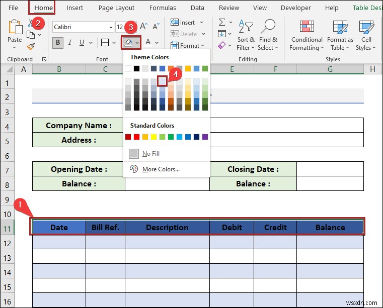This screenshot has height=308, width=383.
Task: Click the Format cells icon
Action: [175, 45]
